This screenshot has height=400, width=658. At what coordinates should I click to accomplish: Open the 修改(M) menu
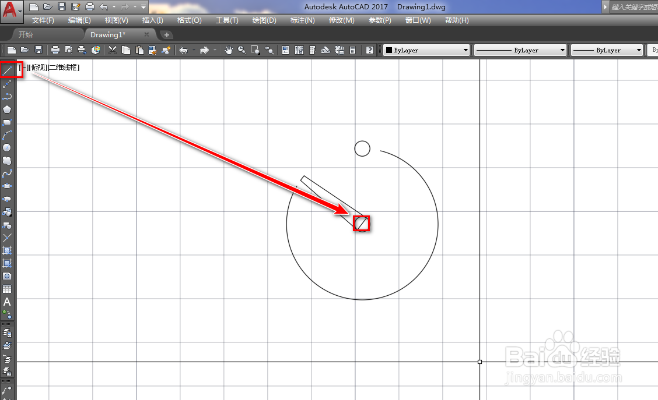coord(341,20)
